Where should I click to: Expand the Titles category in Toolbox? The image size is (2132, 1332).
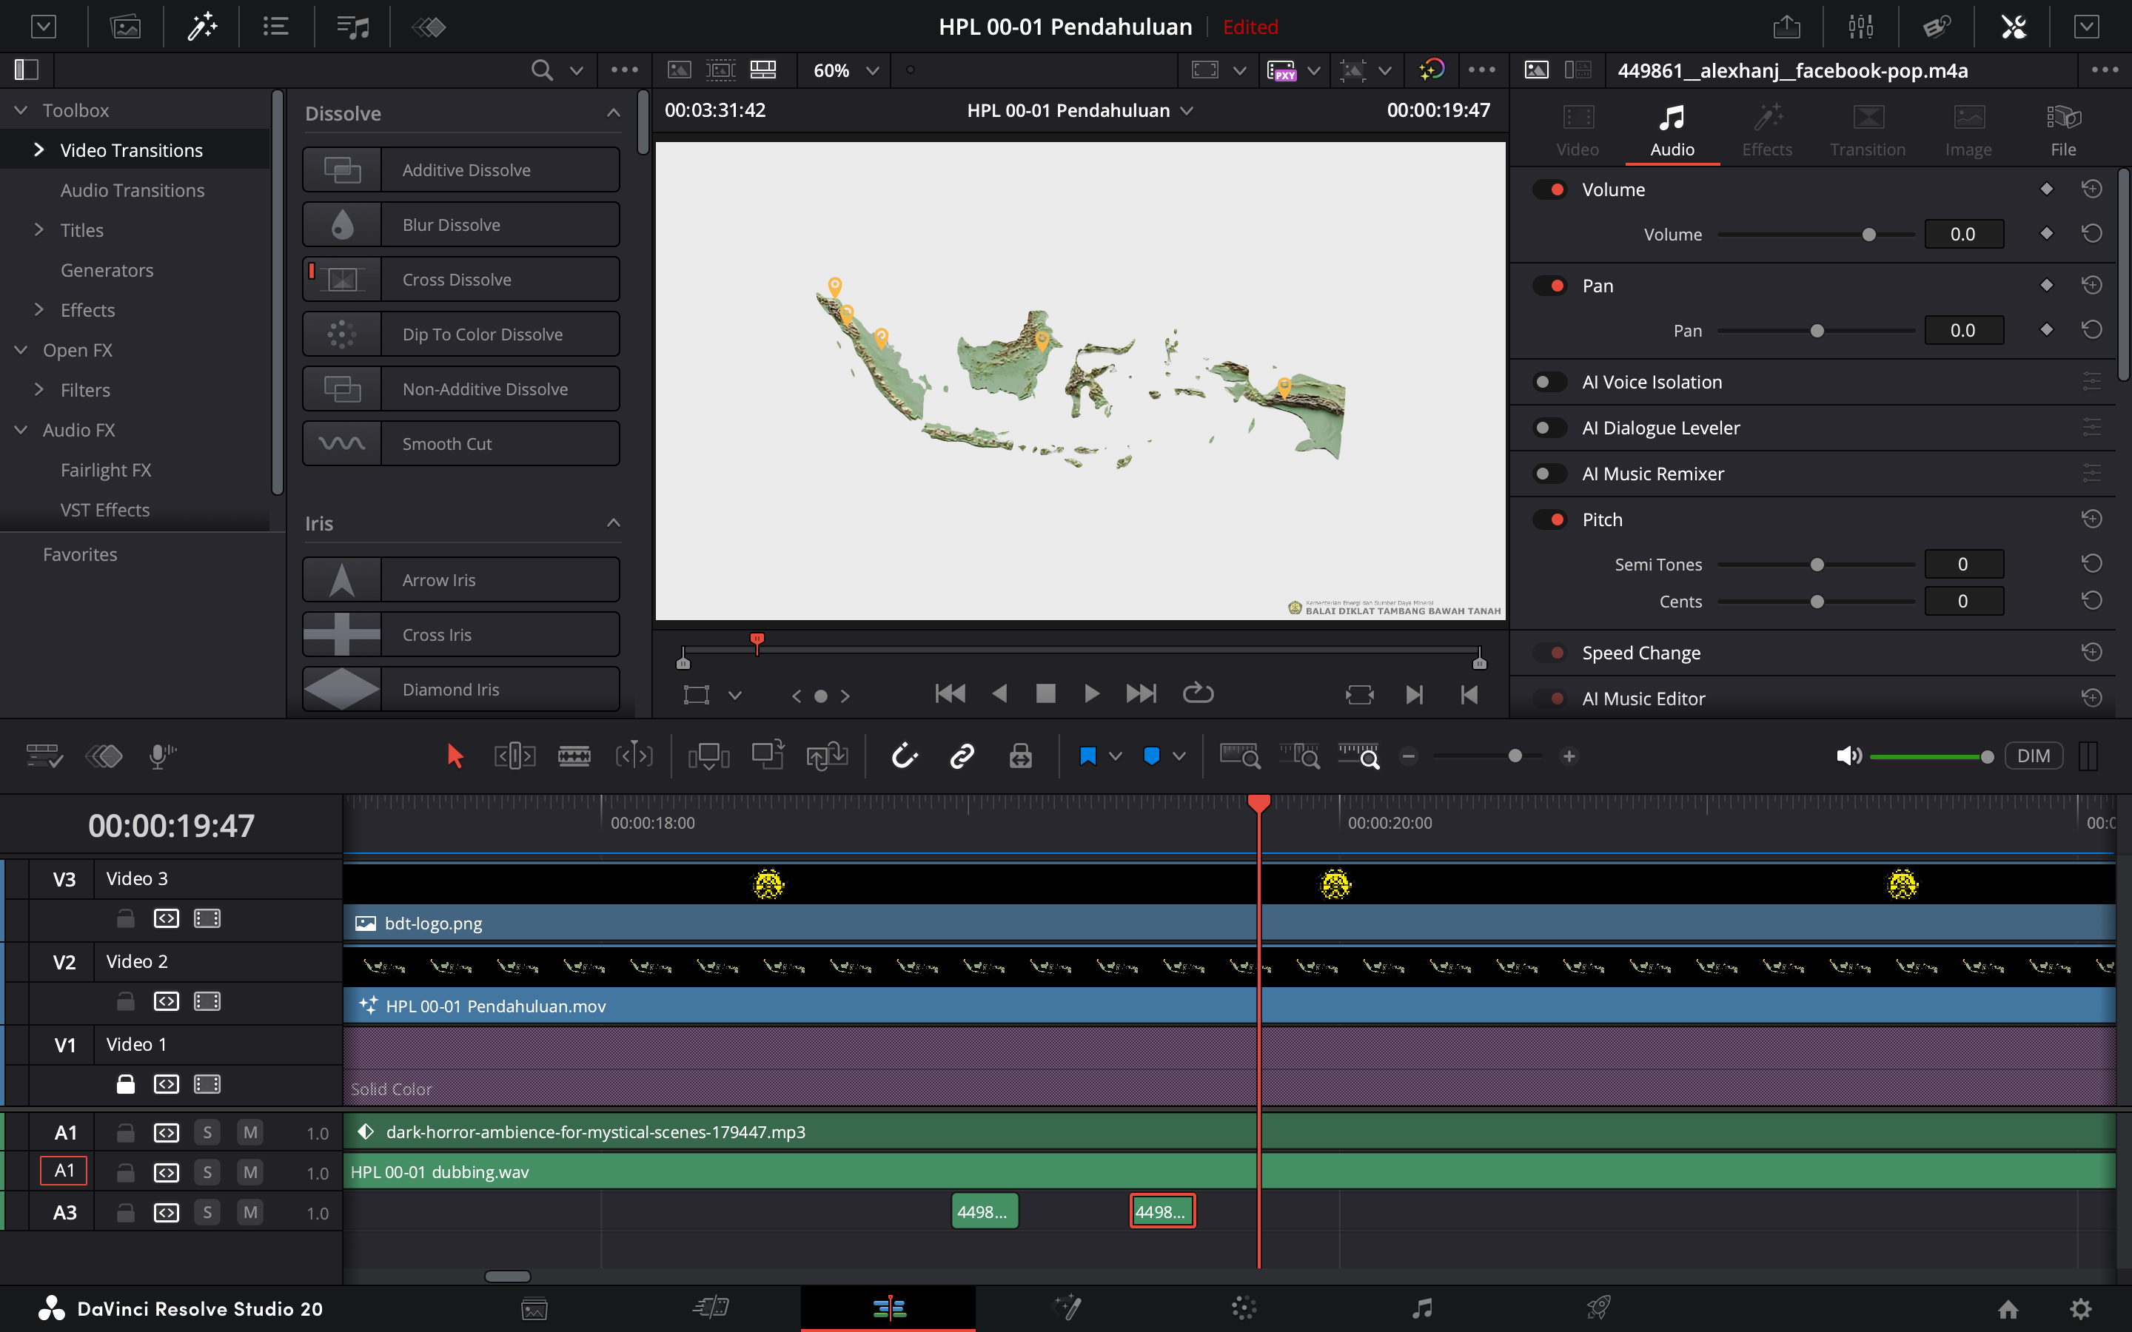pos(38,230)
